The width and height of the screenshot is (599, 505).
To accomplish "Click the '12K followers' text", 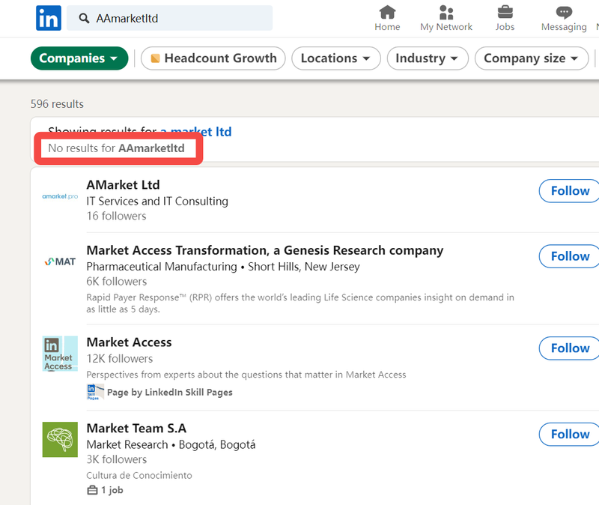I will [x=120, y=359].
